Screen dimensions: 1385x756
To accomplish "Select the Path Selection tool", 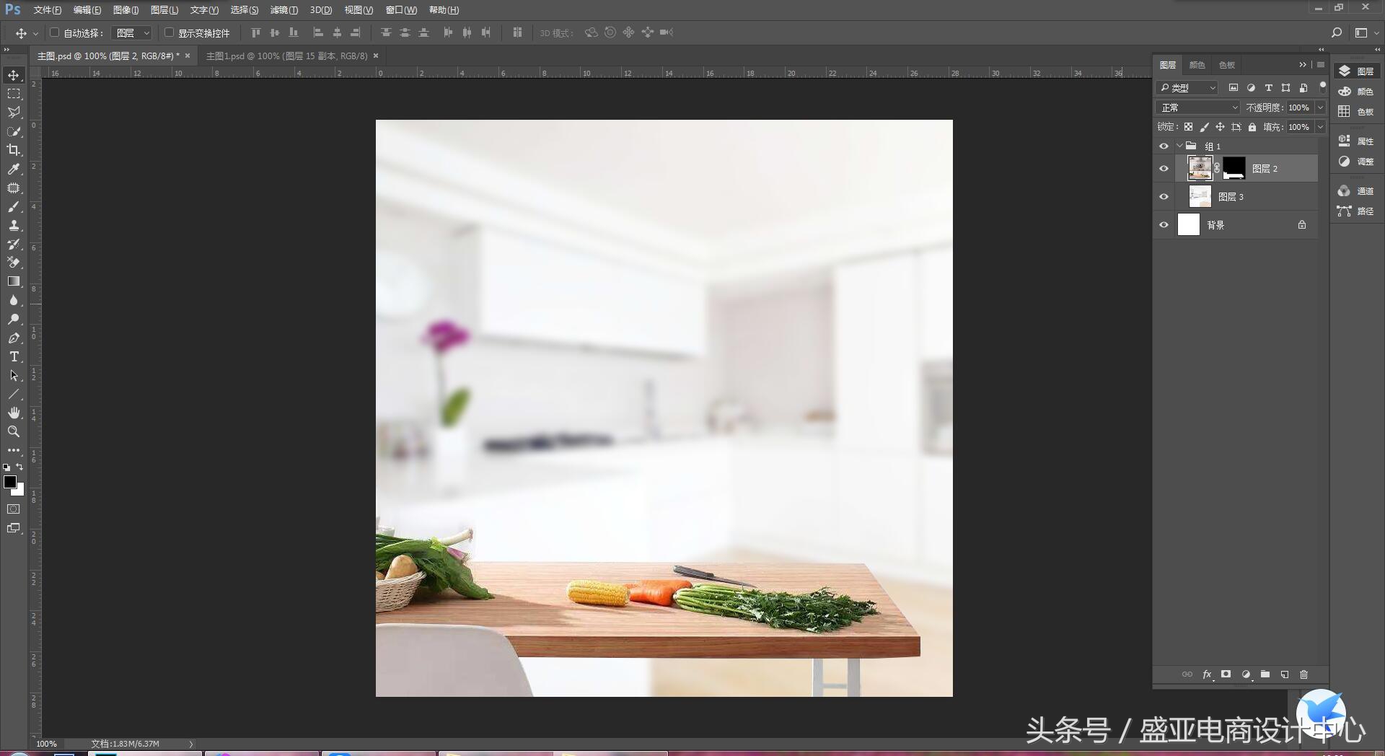I will (14, 375).
